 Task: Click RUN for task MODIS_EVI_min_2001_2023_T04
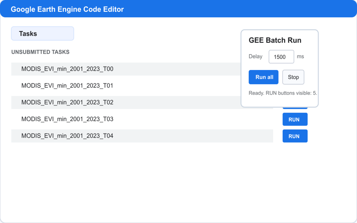click(x=295, y=136)
